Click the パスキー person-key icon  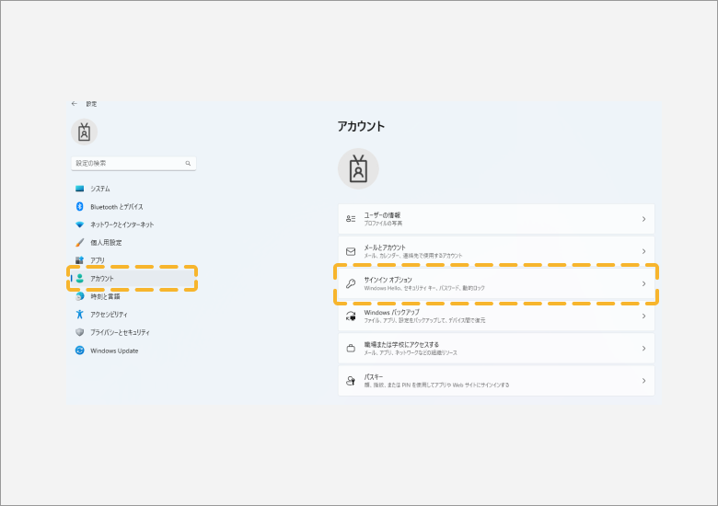pyautogui.click(x=351, y=381)
